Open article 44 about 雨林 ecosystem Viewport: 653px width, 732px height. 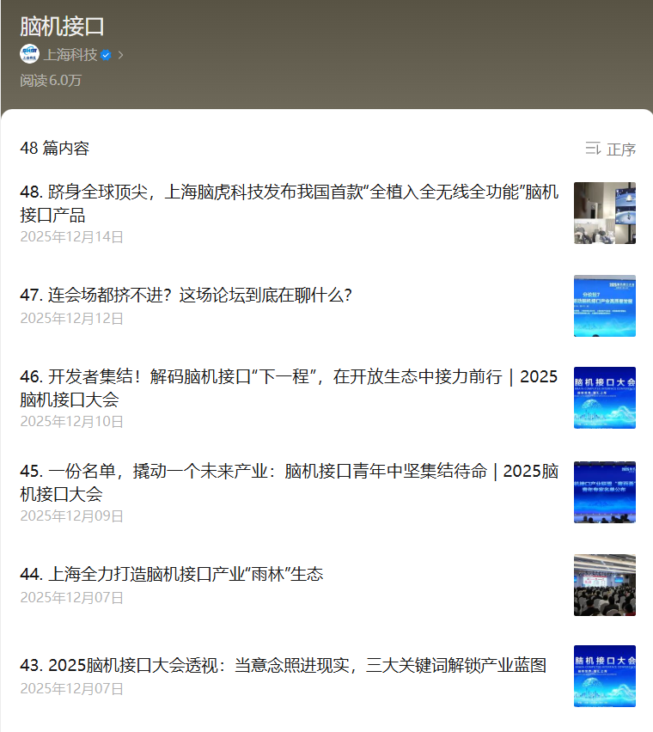click(172, 574)
